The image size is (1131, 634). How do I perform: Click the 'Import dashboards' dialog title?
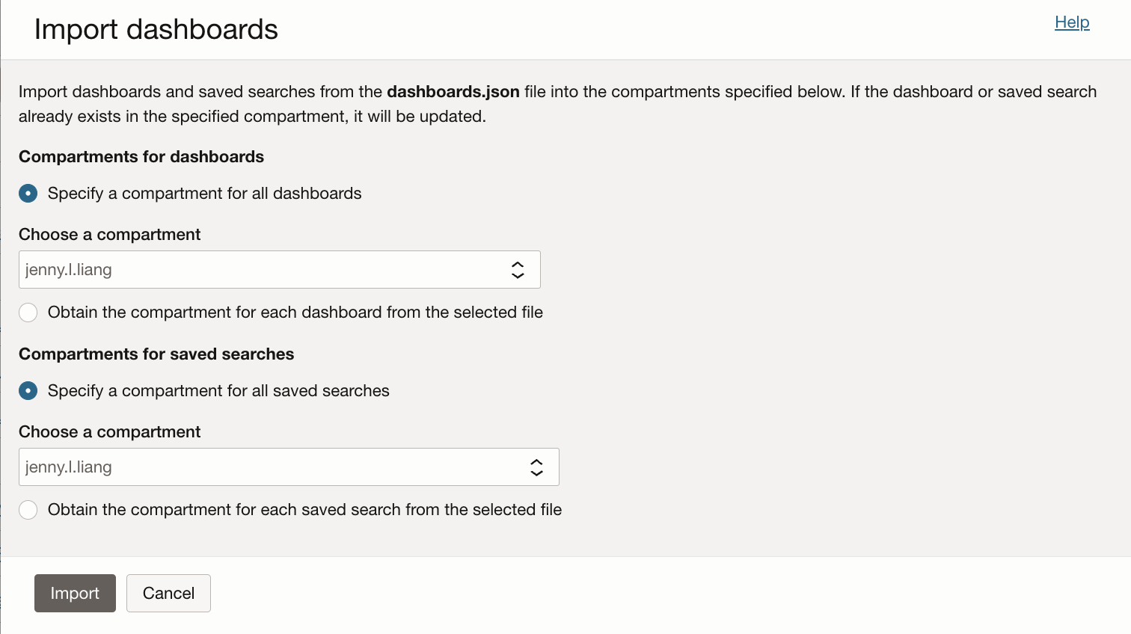(156, 30)
